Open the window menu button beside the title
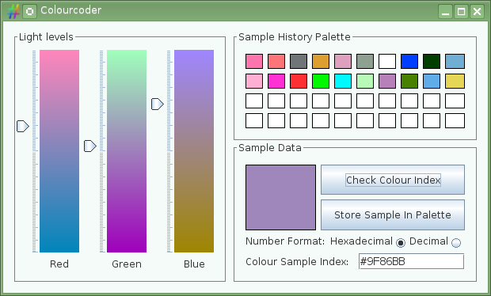 [30, 12]
